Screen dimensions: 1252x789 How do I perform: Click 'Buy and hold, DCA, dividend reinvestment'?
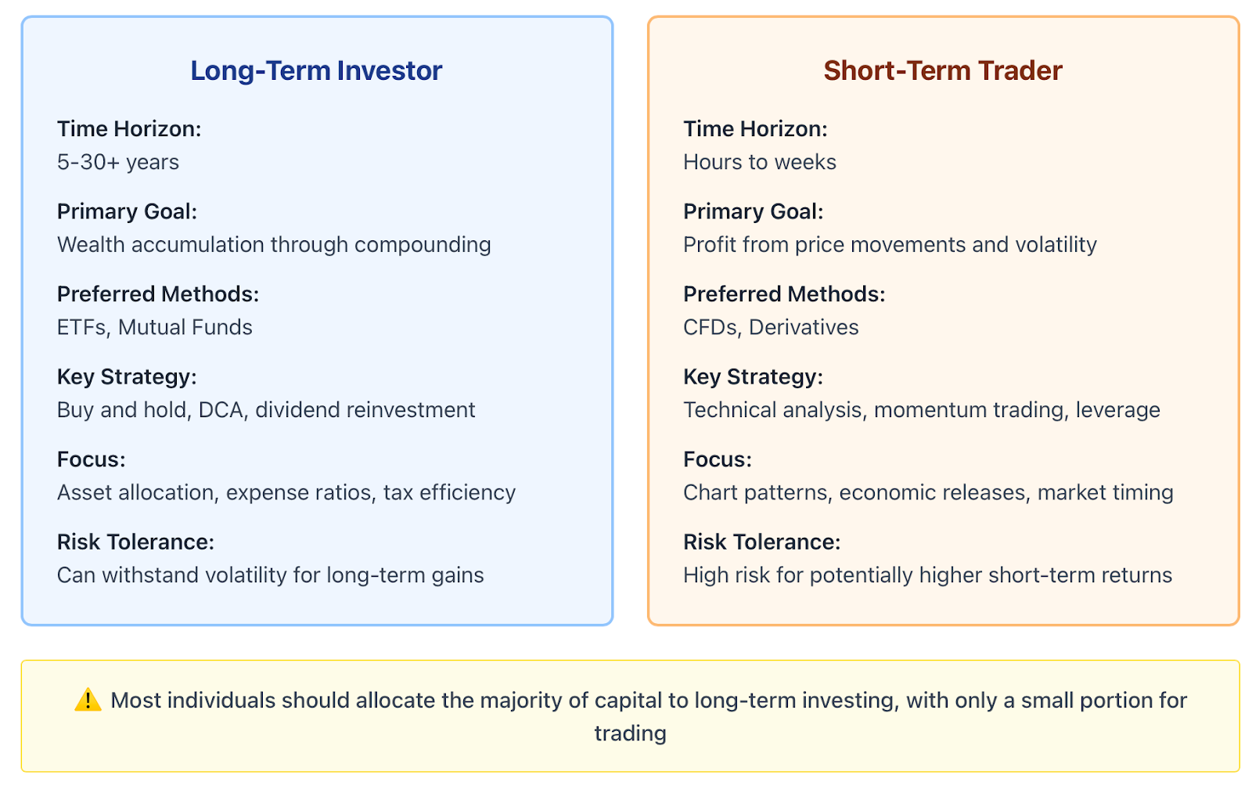(266, 410)
